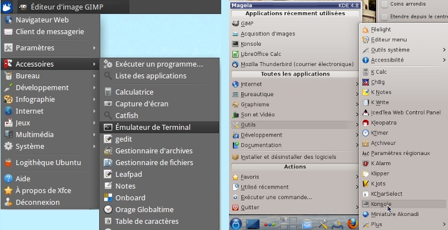Screen dimensions: 448x230
Task: Open the Graphisme menu entry
Action: (x=295, y=105)
